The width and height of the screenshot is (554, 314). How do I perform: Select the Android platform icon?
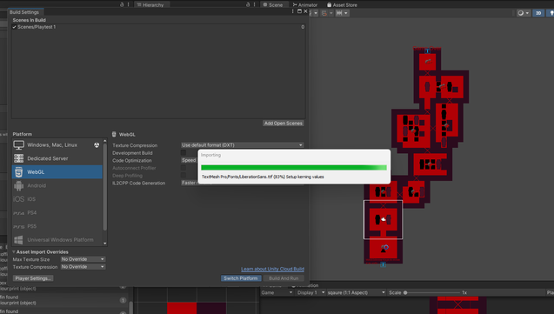point(19,185)
